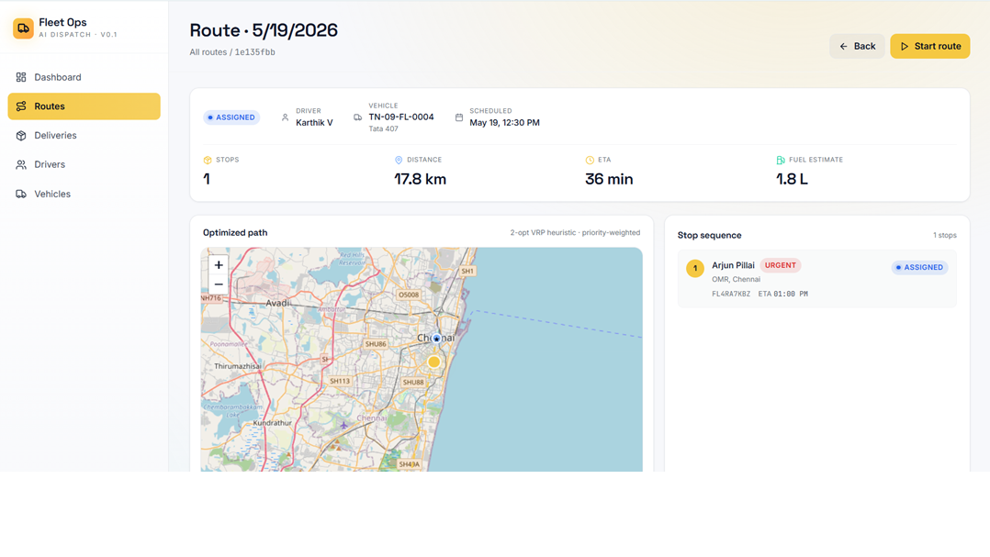Click the ASSIGNED status badge in route header
This screenshot has width=990, height=557.
click(x=231, y=117)
